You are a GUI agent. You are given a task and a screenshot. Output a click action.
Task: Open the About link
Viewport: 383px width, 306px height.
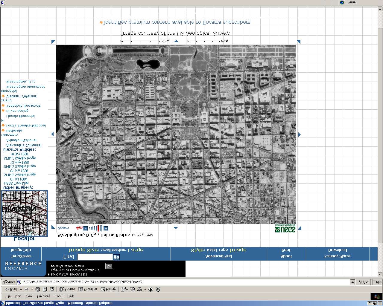286,256
